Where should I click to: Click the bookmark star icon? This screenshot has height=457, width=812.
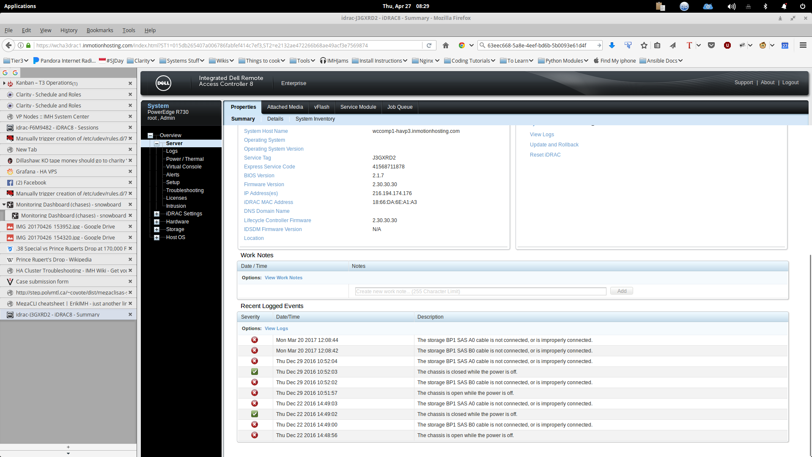click(x=644, y=45)
